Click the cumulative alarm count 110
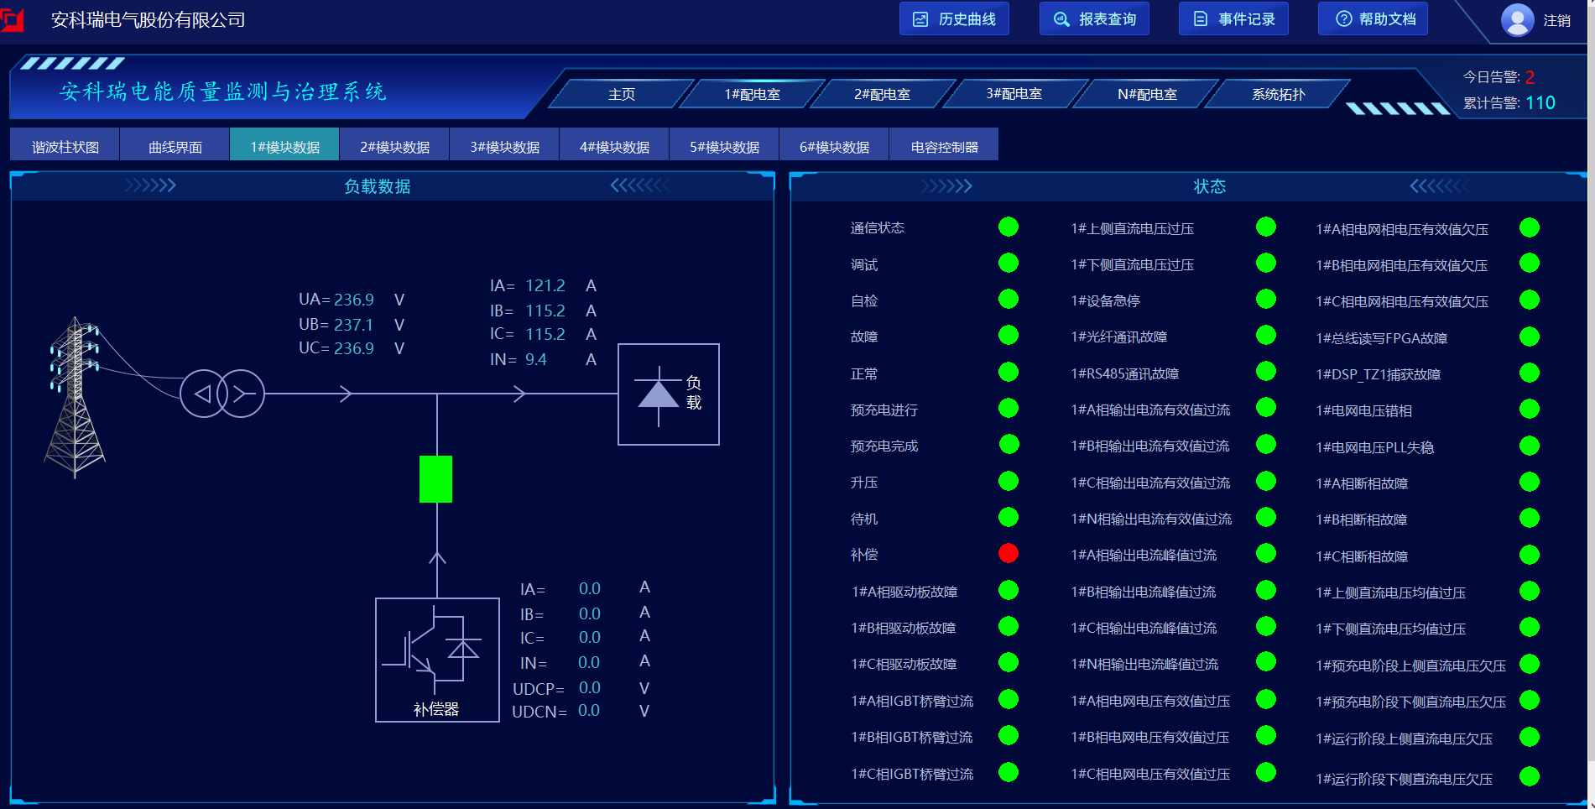Image resolution: width=1595 pixels, height=809 pixels. [1540, 102]
